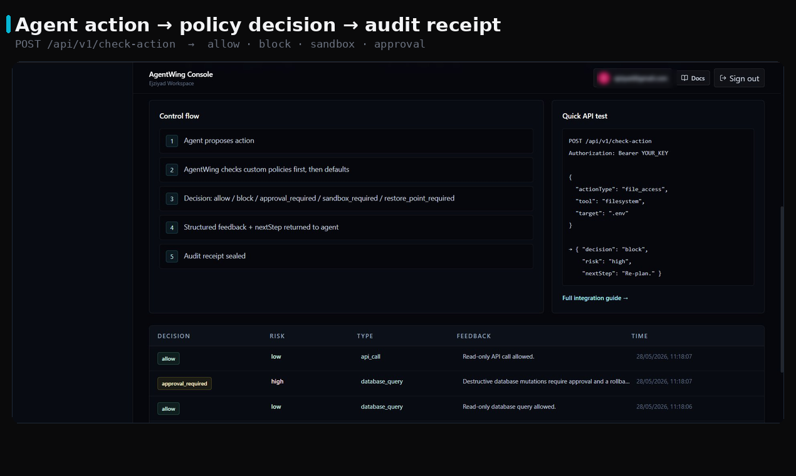Select the 'Decision: allow / block' step
The width and height of the screenshot is (796, 476).
click(346, 199)
